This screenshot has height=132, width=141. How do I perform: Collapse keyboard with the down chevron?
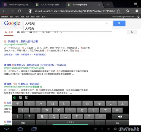click(x=6, y=129)
